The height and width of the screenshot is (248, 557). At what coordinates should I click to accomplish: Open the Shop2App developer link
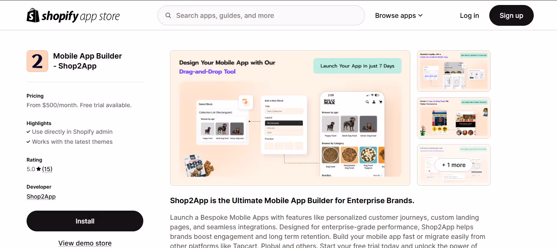point(41,196)
